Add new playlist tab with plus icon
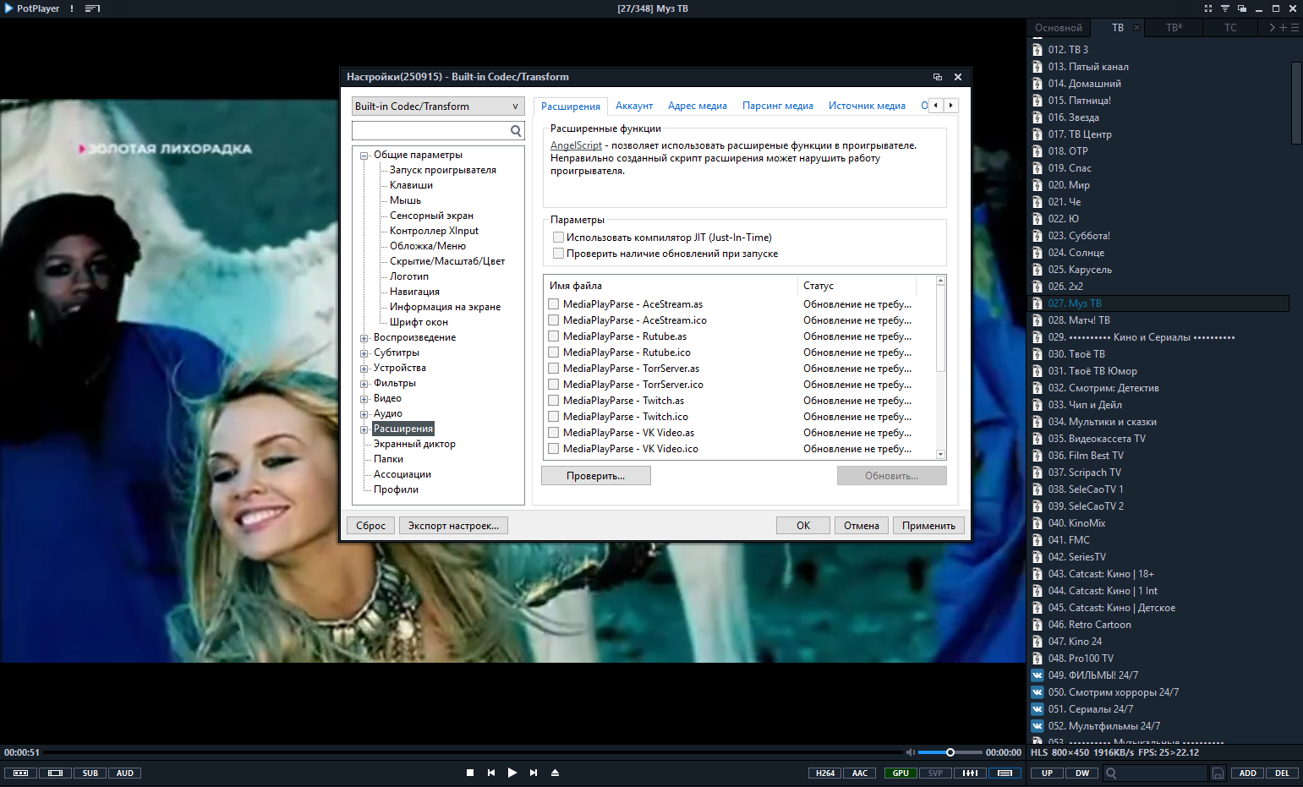 point(1283,28)
